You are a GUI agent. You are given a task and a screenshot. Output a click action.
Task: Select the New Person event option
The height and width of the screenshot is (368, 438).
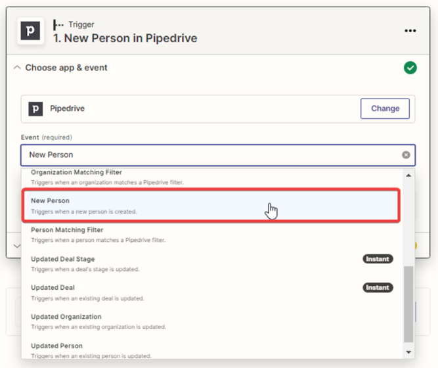[210, 205]
